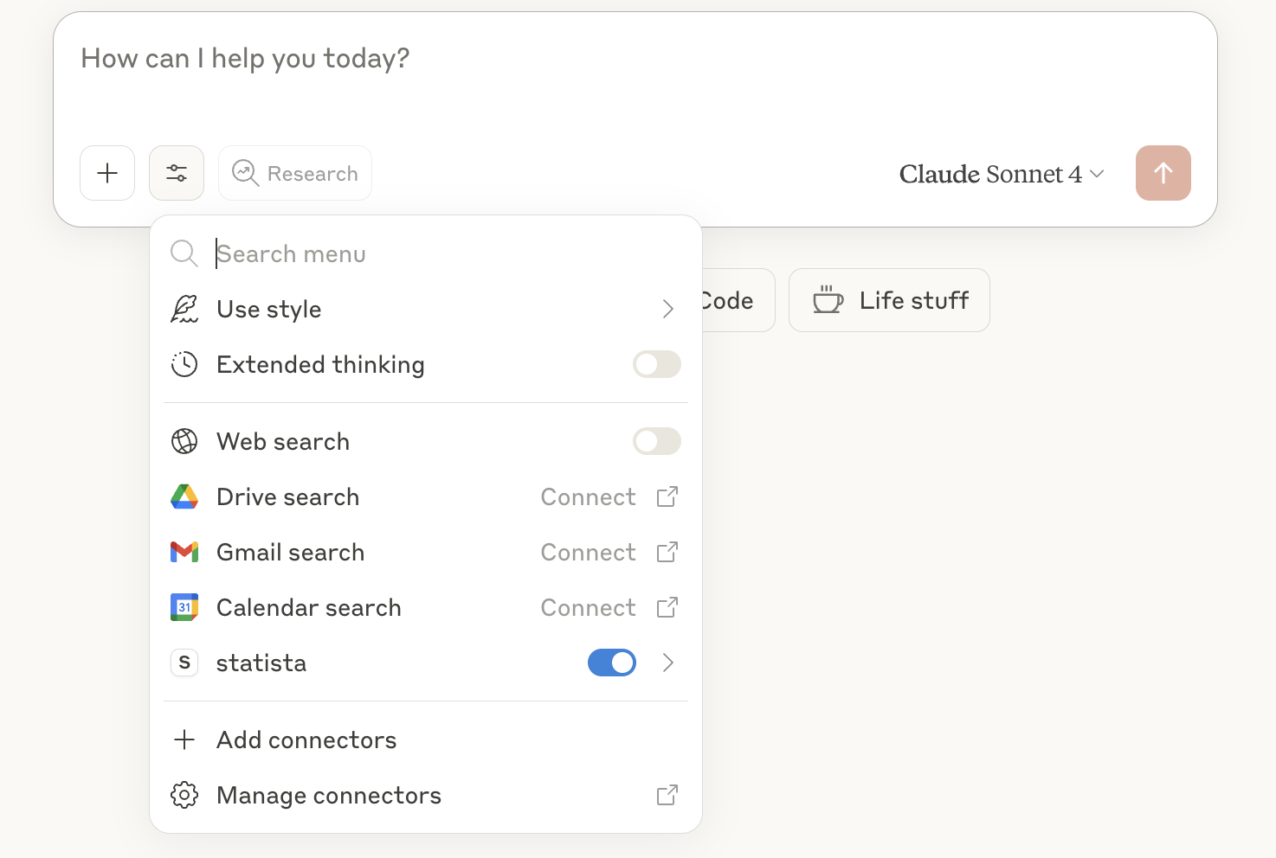Image resolution: width=1276 pixels, height=858 pixels.
Task: Open the Claude Sonnet 4 model selector
Action: [x=1002, y=174]
